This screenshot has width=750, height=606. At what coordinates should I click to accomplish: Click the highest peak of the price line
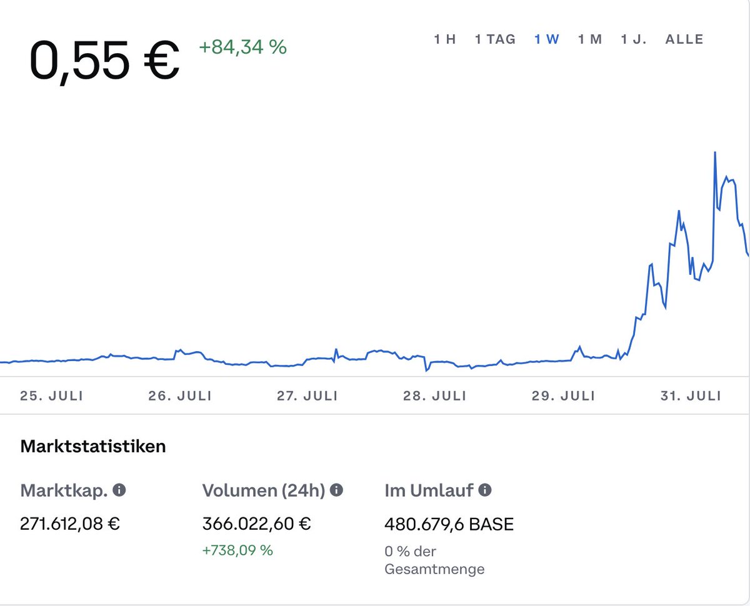[715, 152]
